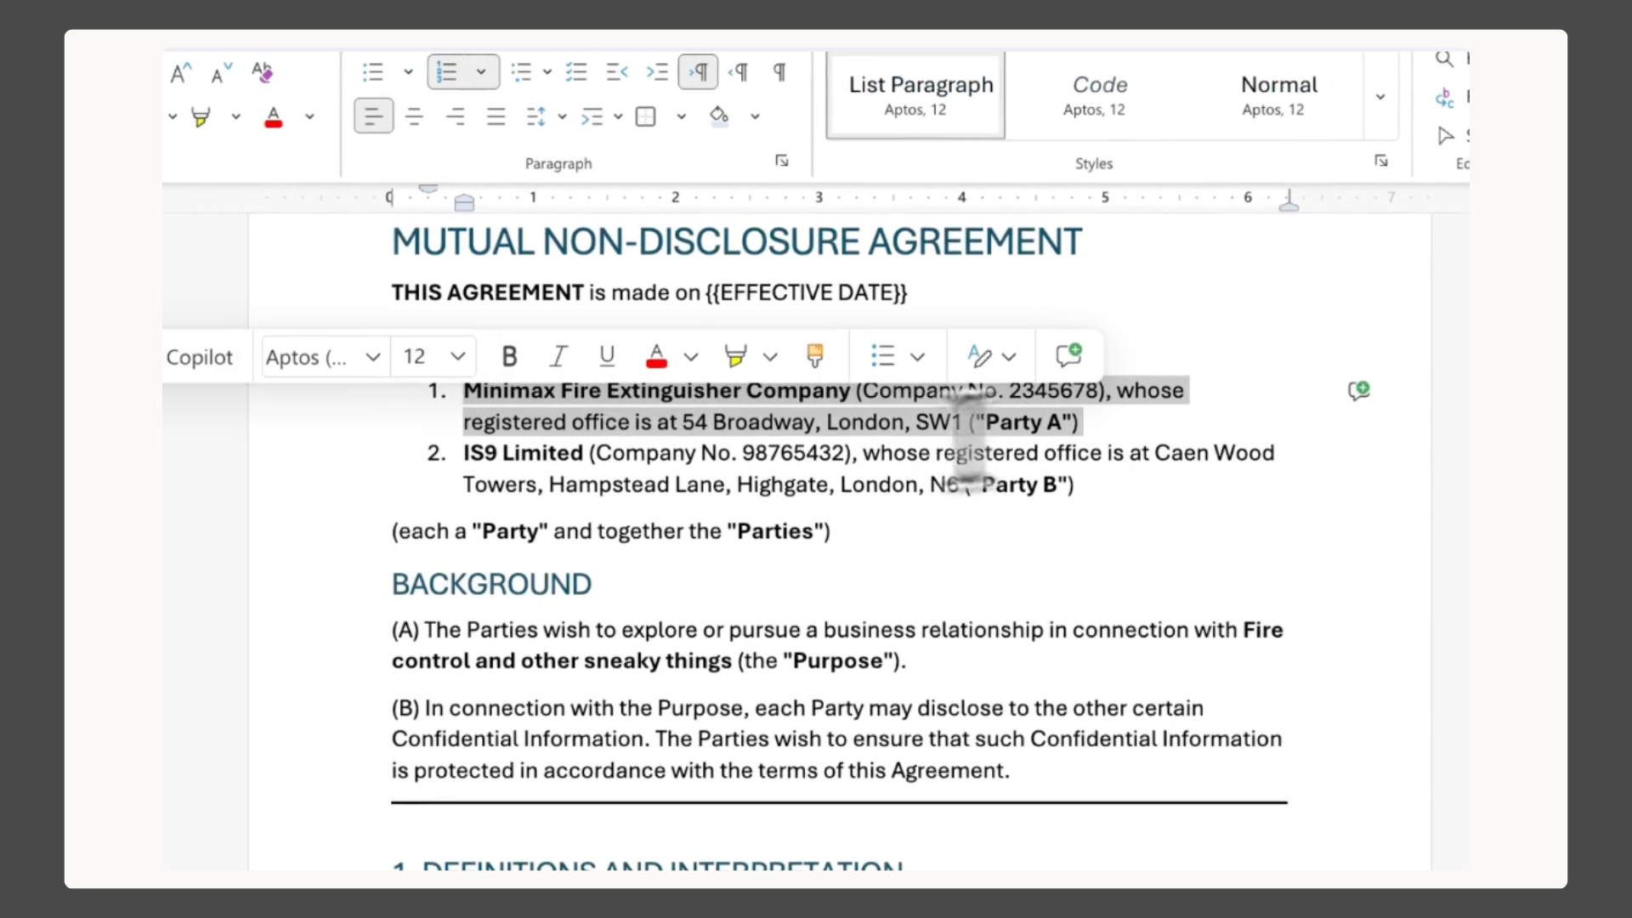Click the ribbon Bullets list icon

[373, 72]
